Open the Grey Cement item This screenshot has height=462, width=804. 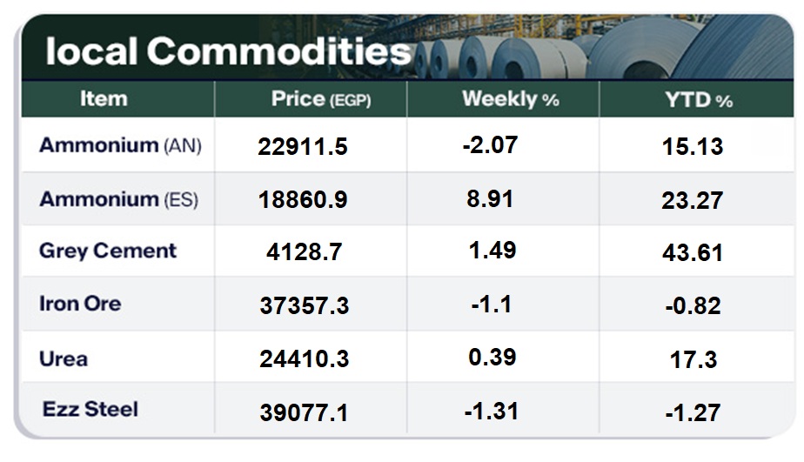[x=108, y=251]
